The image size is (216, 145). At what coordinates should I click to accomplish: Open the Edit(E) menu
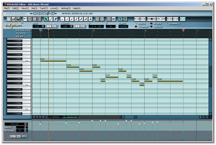coord(15,8)
